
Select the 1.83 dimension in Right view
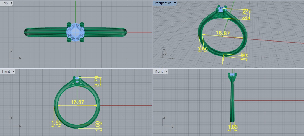click(x=232, y=127)
